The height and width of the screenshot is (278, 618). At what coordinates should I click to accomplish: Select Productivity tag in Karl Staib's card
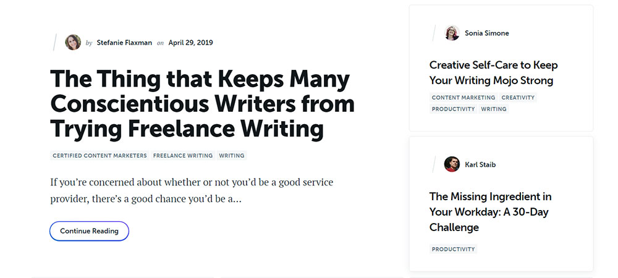pyautogui.click(x=453, y=249)
